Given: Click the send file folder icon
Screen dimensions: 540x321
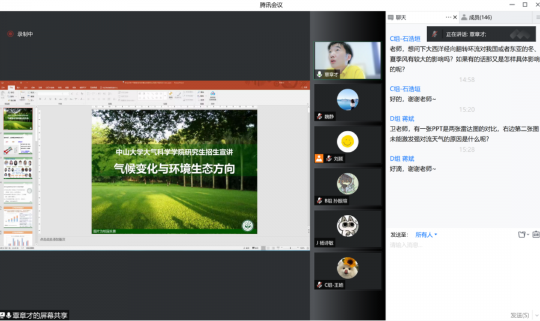Looking at the screenshot, I should [x=521, y=235].
